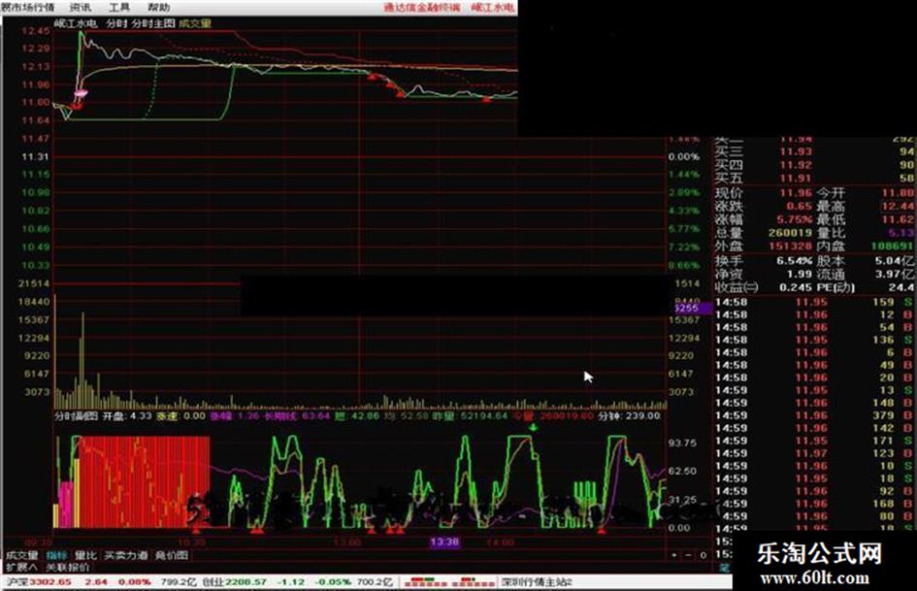Image resolution: width=917 pixels, height=591 pixels.
Task: Click the 分钟: 239.00 indicator value
Action: pyautogui.click(x=631, y=416)
